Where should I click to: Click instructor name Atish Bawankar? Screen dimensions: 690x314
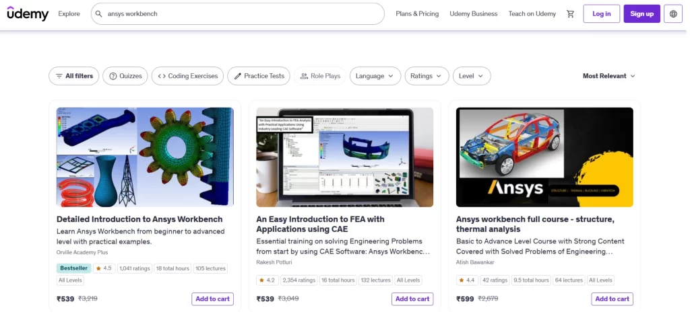click(475, 263)
